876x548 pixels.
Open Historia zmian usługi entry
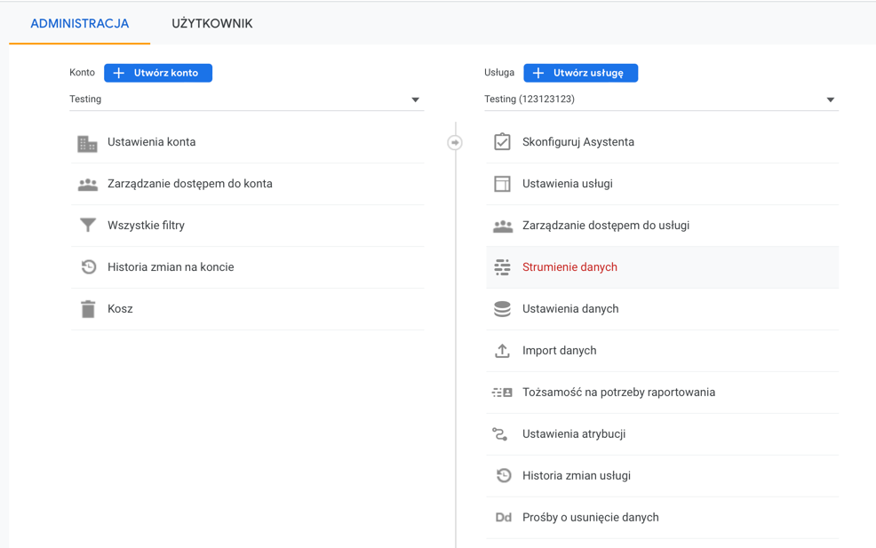663,476
